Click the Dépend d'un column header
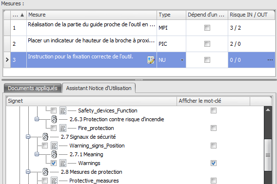The width and height of the screenshot is (277, 184). tap(207, 15)
